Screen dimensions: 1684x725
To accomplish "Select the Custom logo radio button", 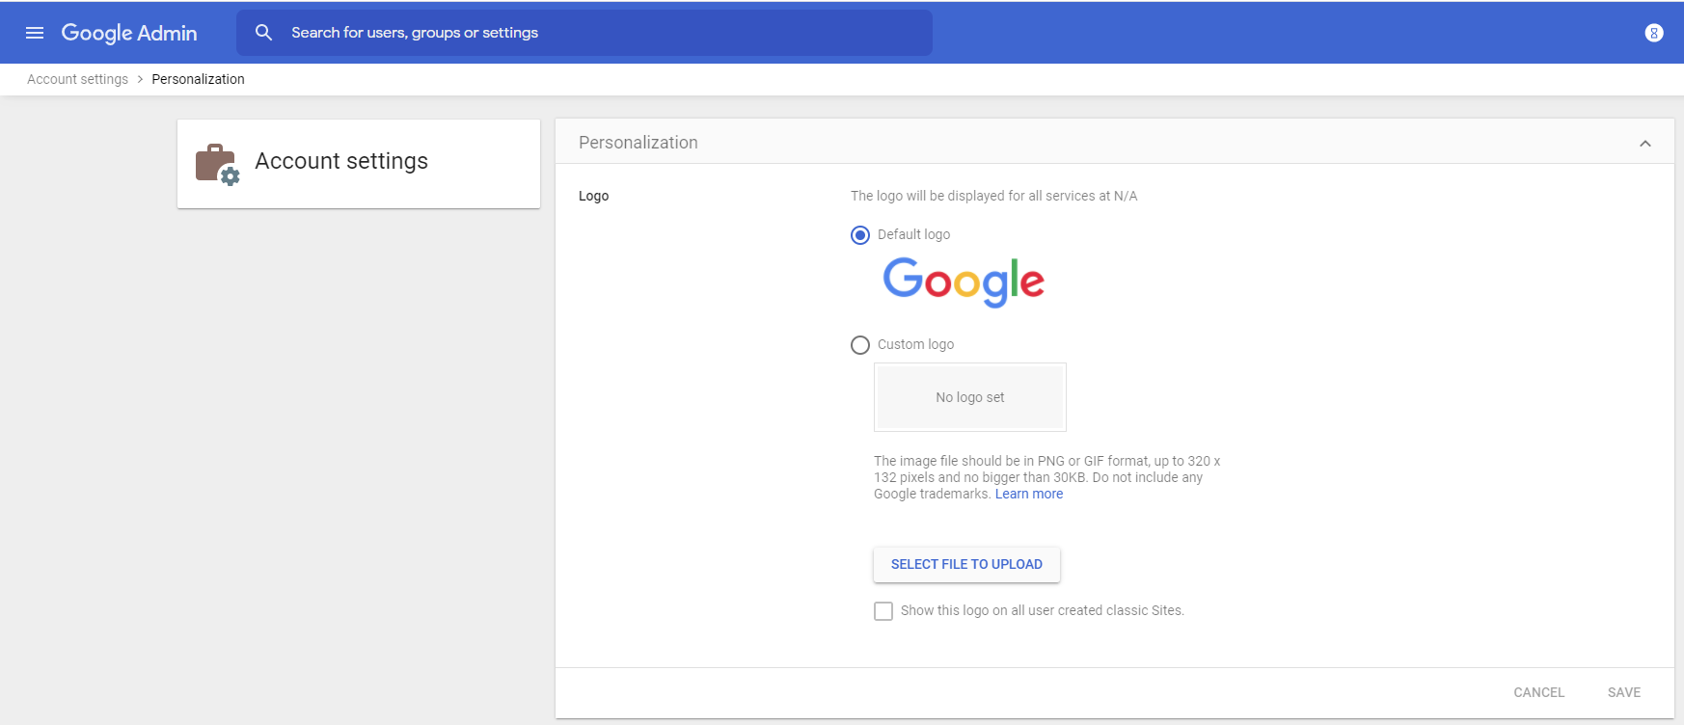I will [860, 345].
